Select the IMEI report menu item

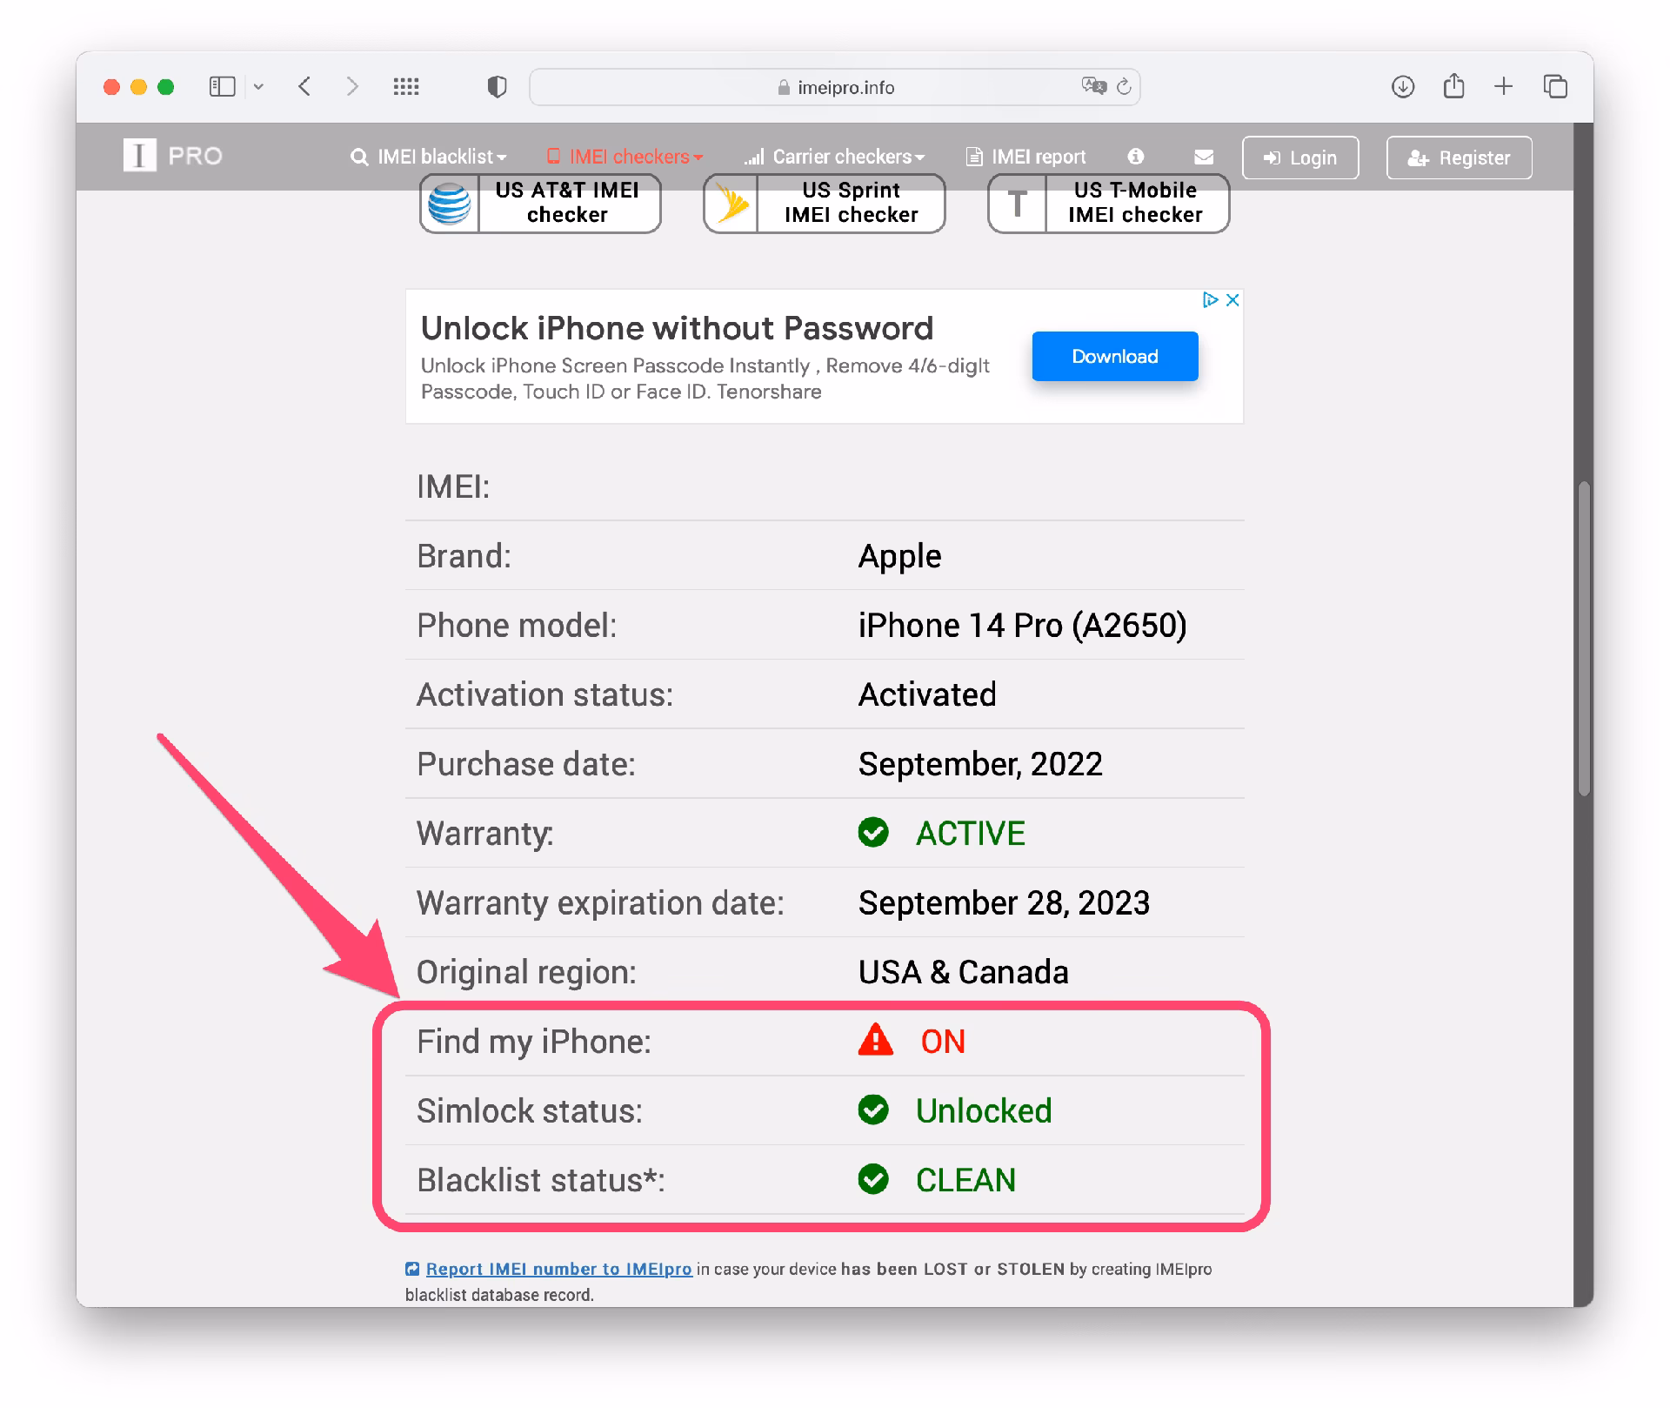pos(1026,157)
